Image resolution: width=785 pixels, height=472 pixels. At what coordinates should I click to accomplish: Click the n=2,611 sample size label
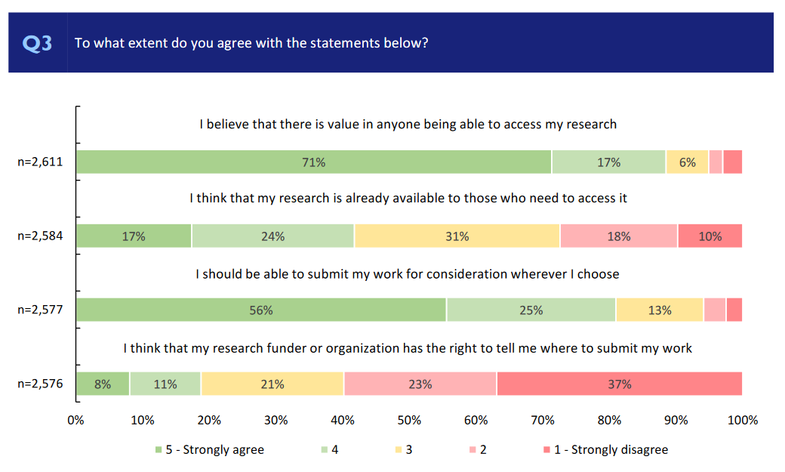coord(40,162)
